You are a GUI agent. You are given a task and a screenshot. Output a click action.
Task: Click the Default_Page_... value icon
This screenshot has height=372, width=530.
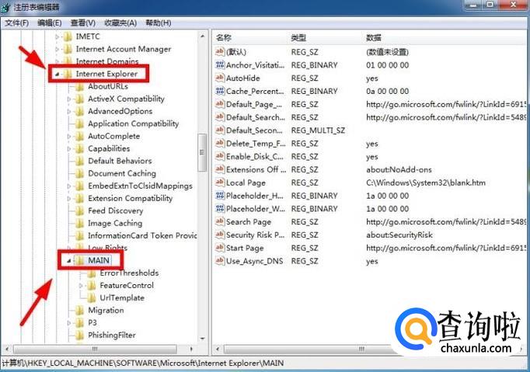(220, 104)
